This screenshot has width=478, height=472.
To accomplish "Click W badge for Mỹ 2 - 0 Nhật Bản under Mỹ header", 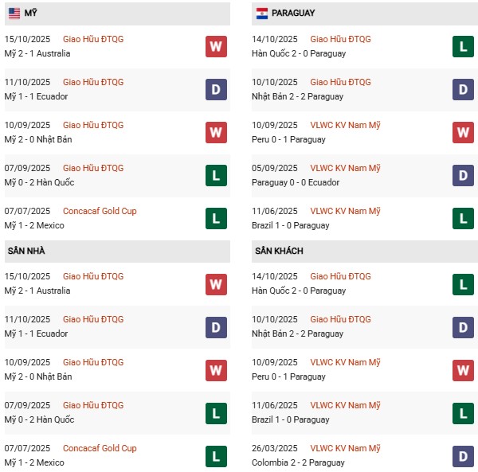I will click(x=216, y=132).
